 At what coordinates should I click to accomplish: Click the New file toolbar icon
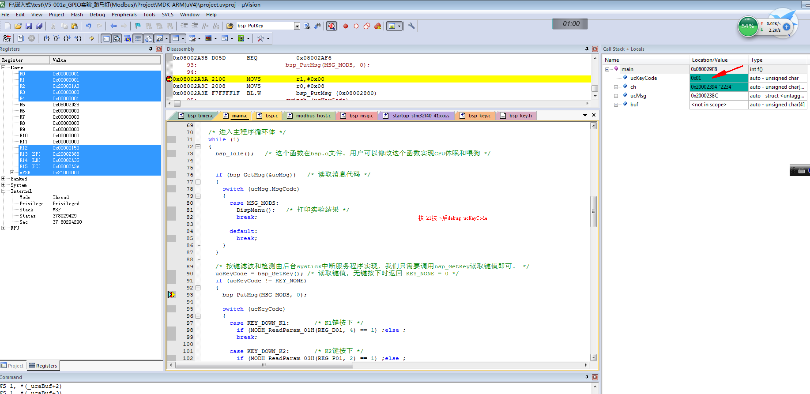tap(8, 26)
